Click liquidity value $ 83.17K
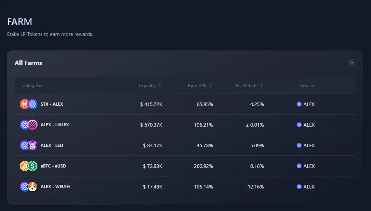 (x=153, y=145)
